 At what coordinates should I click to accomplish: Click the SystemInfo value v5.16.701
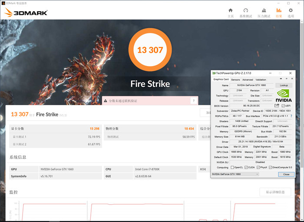(x=70, y=176)
